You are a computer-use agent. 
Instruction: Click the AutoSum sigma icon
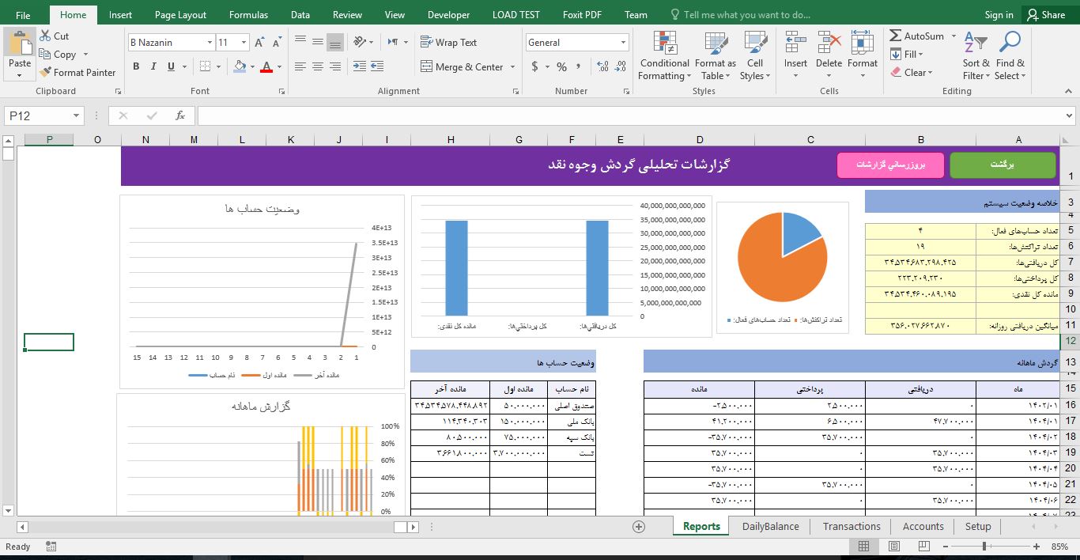pos(896,36)
